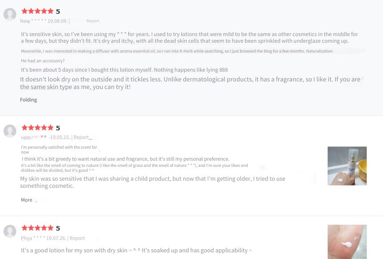Viewport: 383px width, 259px height.
Task: Click the HBR0 reviewer's avatar icon
Action: point(10,131)
